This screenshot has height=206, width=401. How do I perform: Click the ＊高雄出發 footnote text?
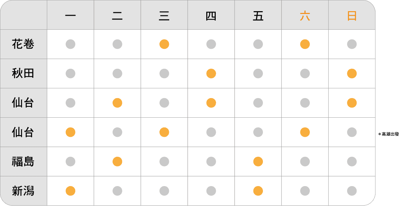coord(388,134)
